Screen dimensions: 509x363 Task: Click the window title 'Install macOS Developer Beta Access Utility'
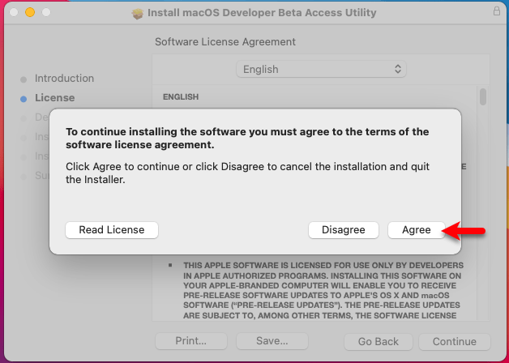click(x=262, y=13)
